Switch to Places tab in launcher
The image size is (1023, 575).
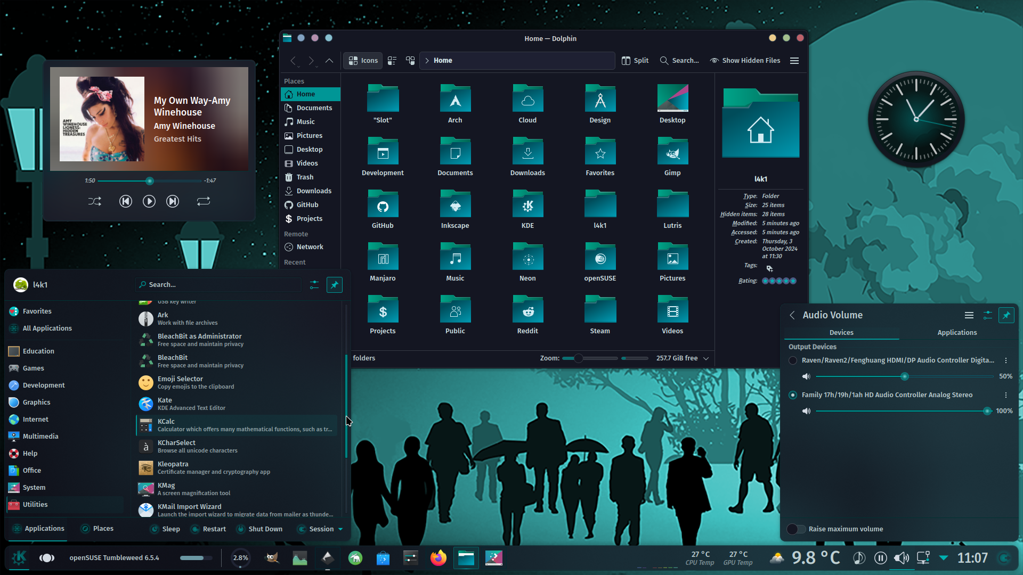(98, 529)
